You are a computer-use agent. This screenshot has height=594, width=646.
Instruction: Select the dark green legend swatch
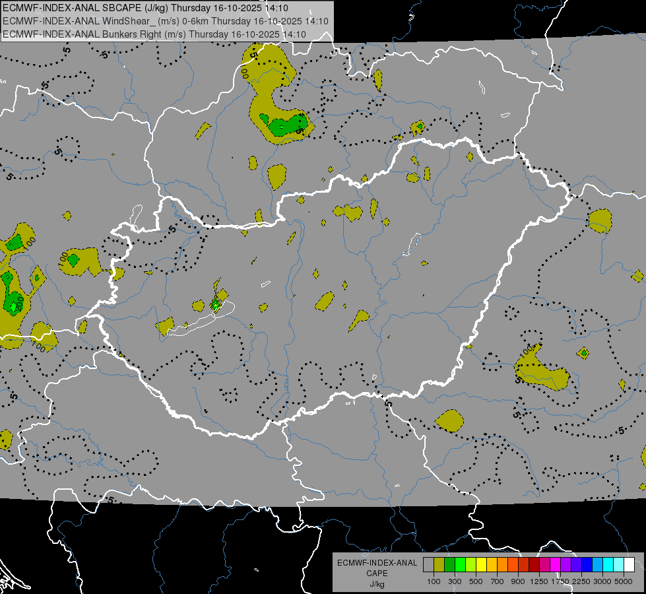449,564
